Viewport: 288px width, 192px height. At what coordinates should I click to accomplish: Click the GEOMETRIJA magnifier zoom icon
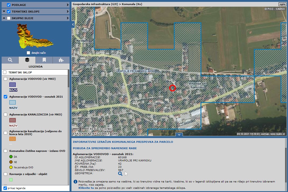pos(120,174)
